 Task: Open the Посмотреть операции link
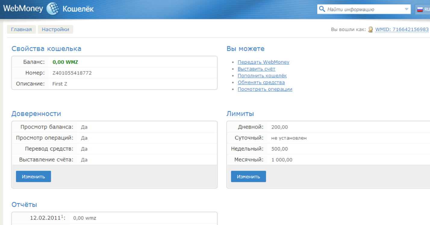(265, 89)
